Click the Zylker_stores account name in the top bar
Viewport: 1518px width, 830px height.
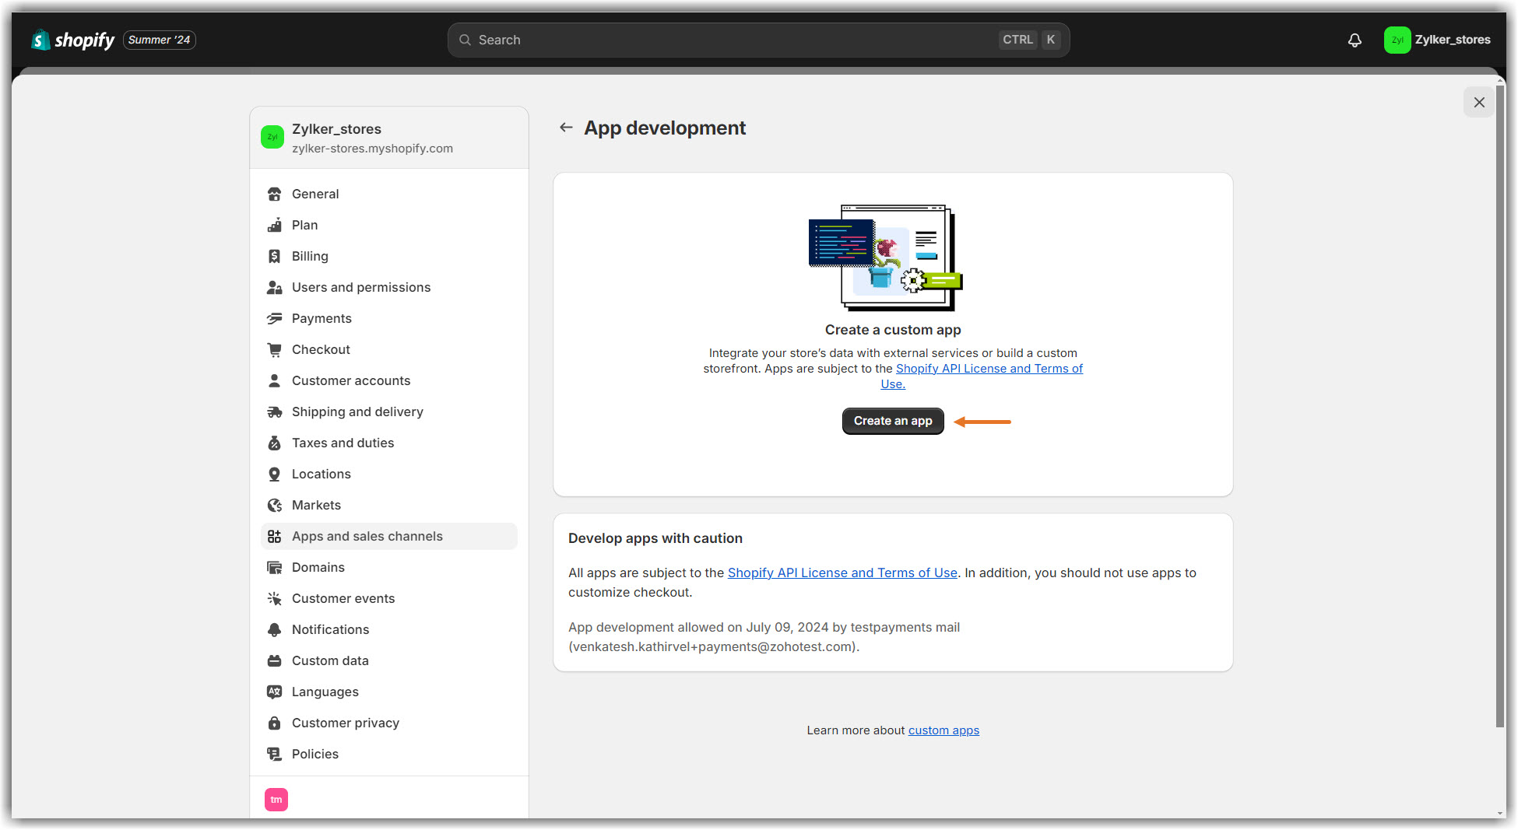[x=1453, y=40]
